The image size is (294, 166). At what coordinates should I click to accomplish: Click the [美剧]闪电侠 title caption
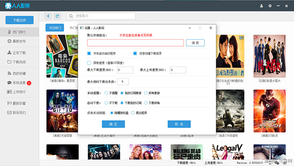pos(270,136)
